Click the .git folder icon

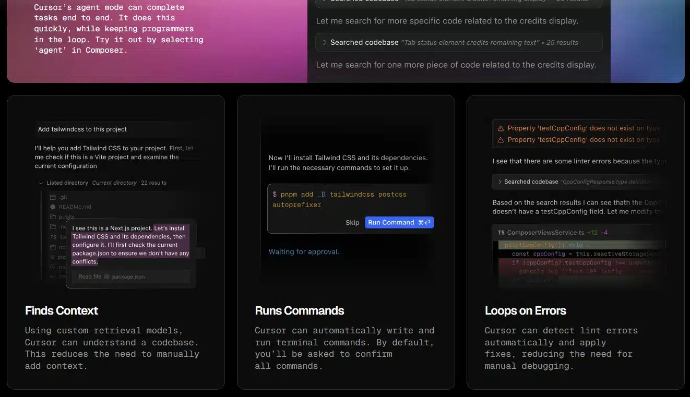click(x=53, y=197)
